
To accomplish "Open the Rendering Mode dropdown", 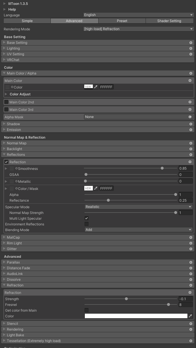I will coord(139,29).
